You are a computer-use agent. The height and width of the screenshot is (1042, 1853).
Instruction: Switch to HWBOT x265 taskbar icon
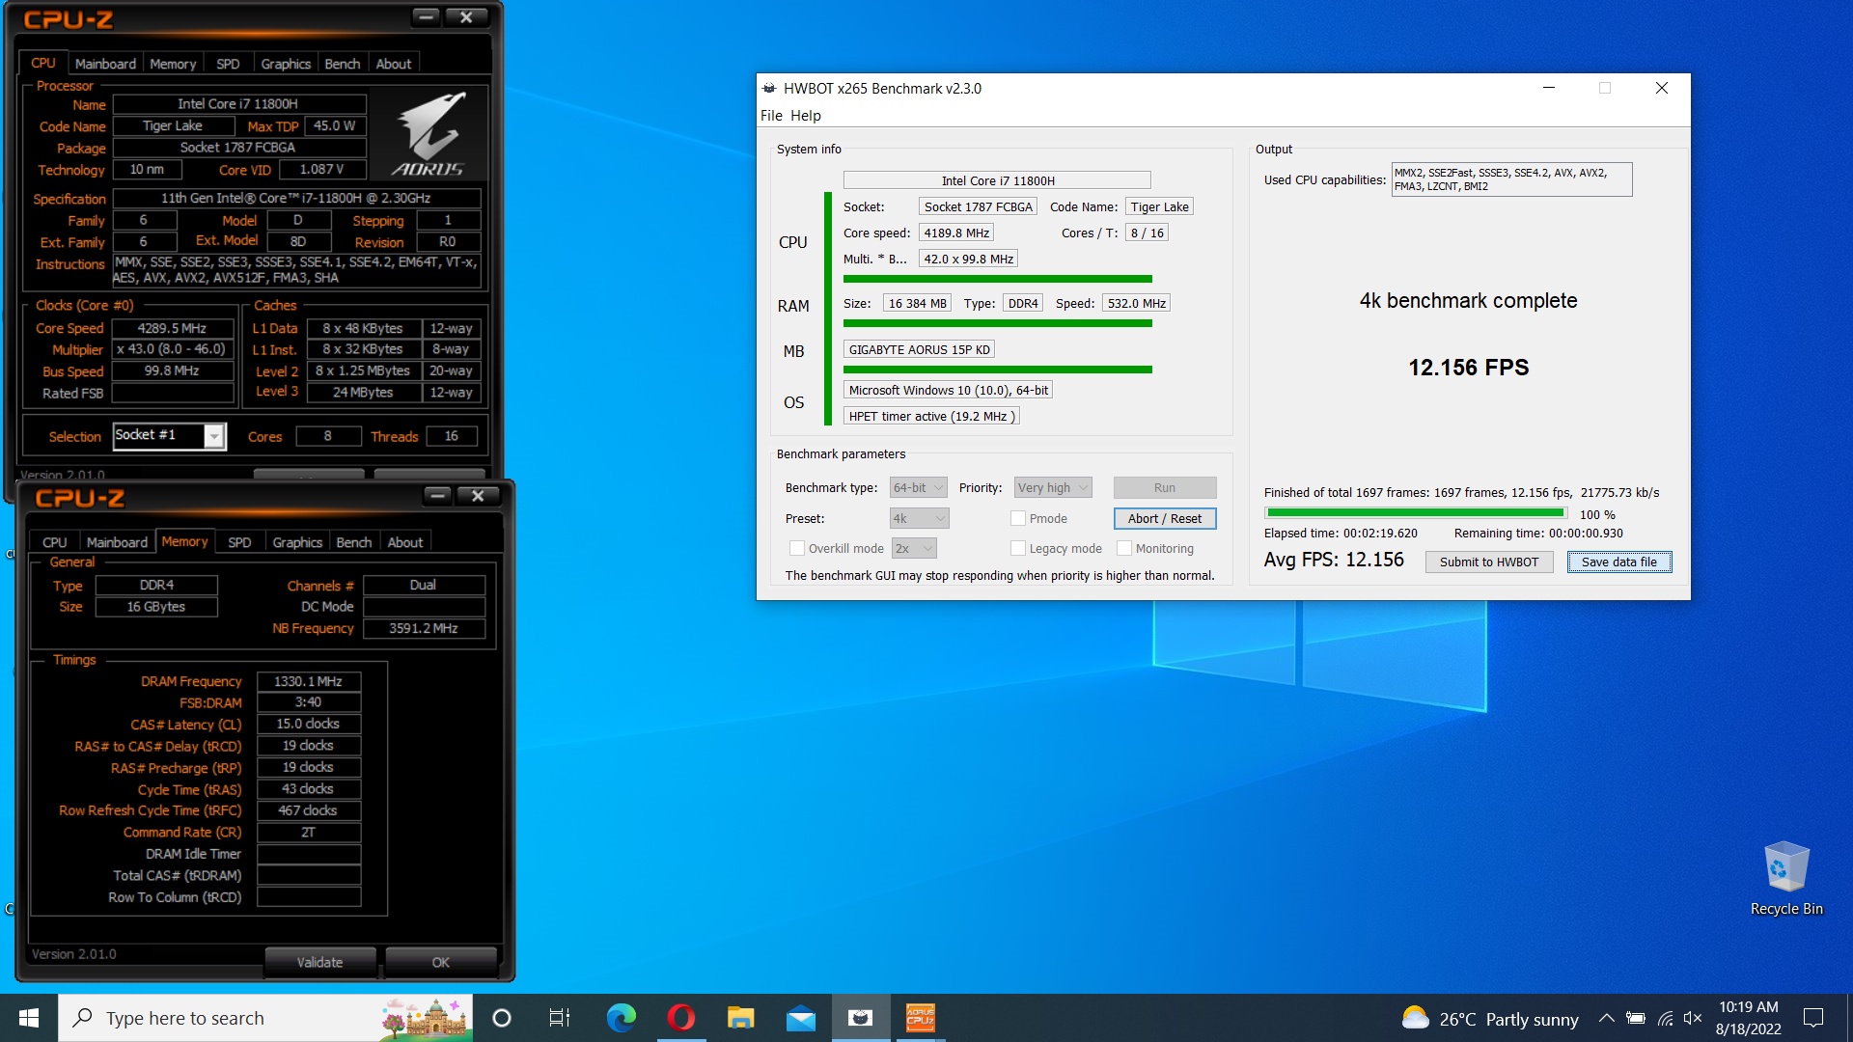coord(860,1018)
